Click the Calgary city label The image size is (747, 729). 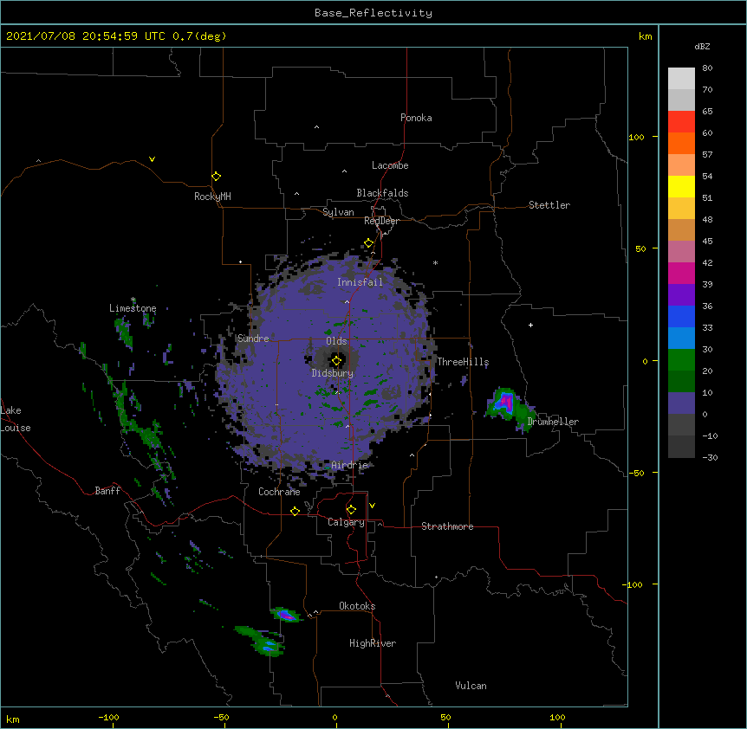pos(346,522)
